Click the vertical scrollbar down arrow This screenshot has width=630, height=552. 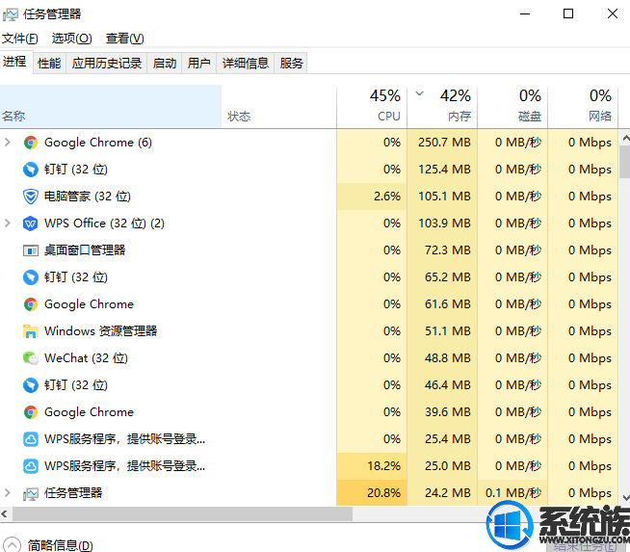click(x=625, y=497)
